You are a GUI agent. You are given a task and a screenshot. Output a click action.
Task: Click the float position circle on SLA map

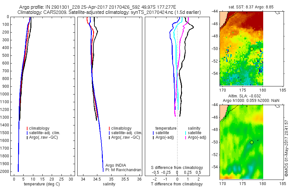click(x=252, y=143)
